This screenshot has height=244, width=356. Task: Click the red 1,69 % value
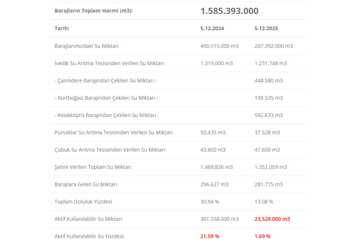tap(262, 236)
